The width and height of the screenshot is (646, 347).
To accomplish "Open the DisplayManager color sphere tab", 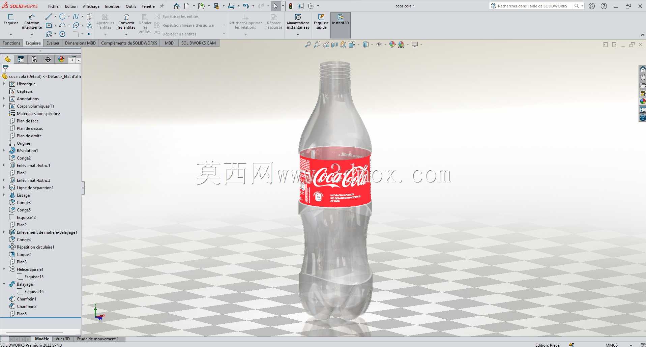I will pos(61,59).
